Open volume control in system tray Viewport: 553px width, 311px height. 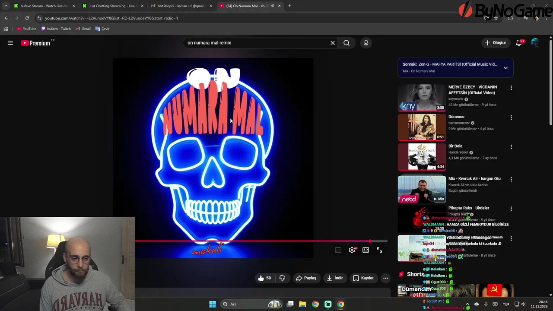(524, 304)
